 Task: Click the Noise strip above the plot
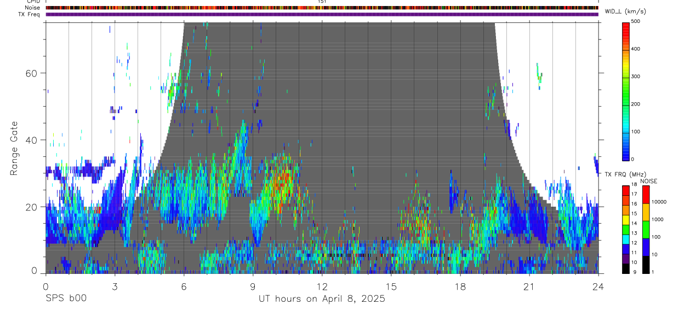click(322, 8)
